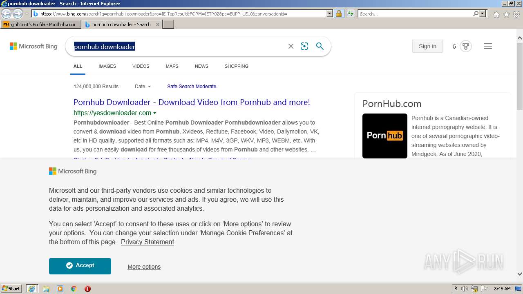Switch to the globclout's Profile - Pornhub.com tab
523x294 pixels.
point(41,24)
